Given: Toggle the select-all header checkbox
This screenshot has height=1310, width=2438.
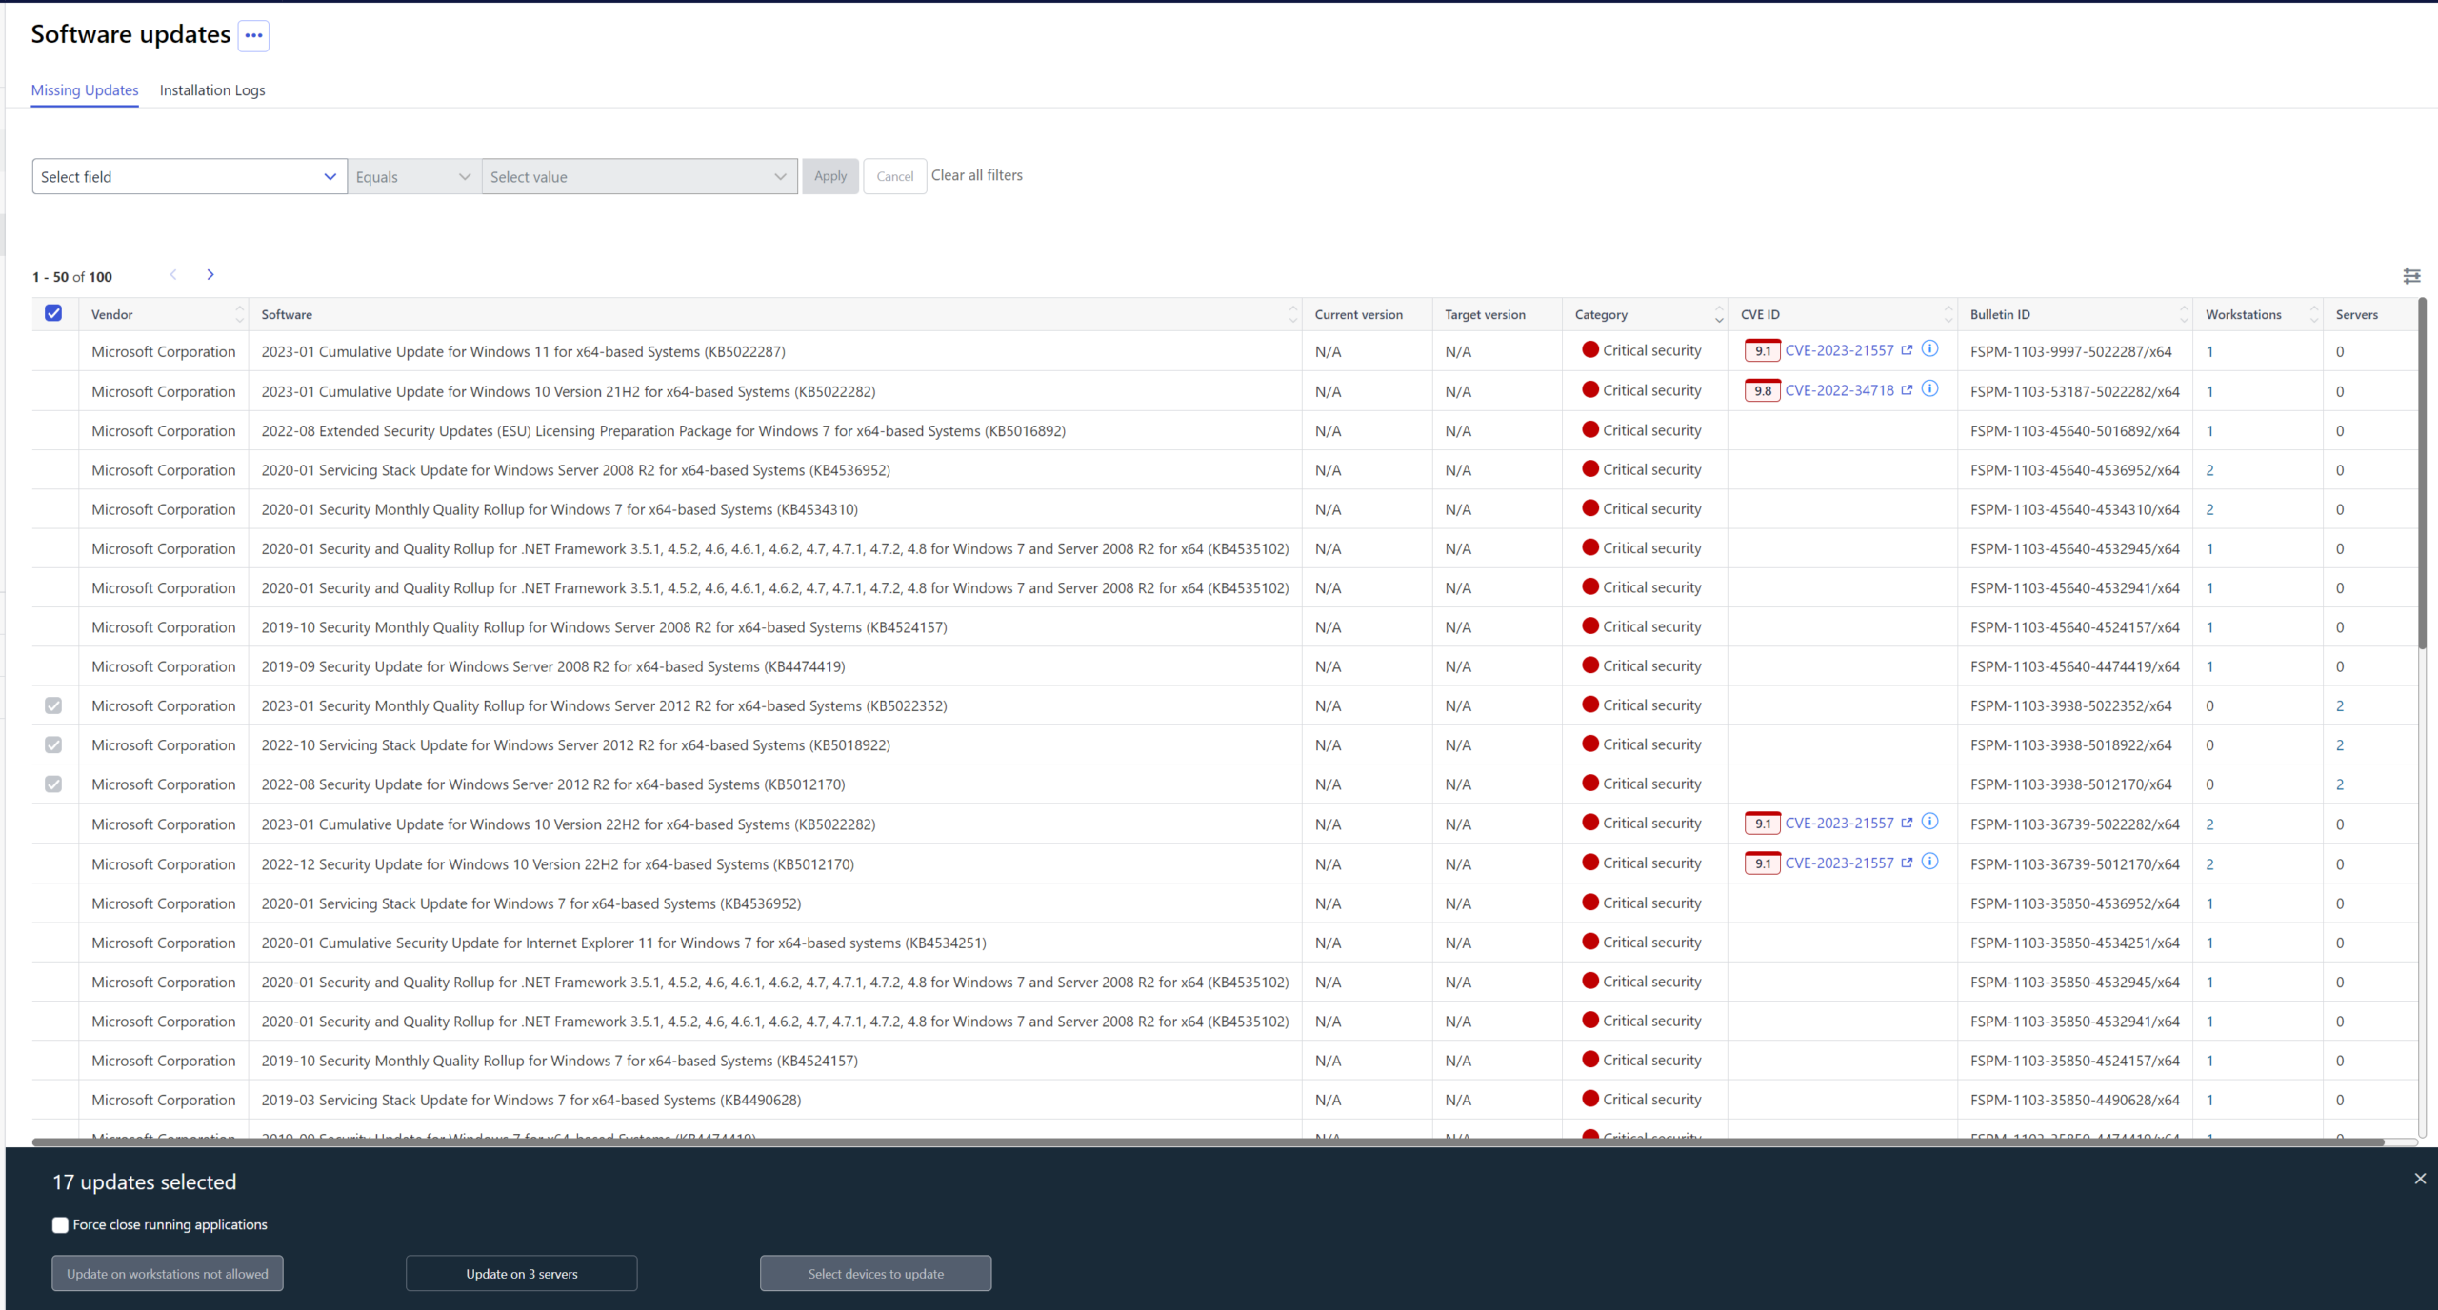Looking at the screenshot, I should coord(53,313).
